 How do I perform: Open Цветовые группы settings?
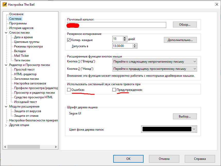(x=27, y=42)
